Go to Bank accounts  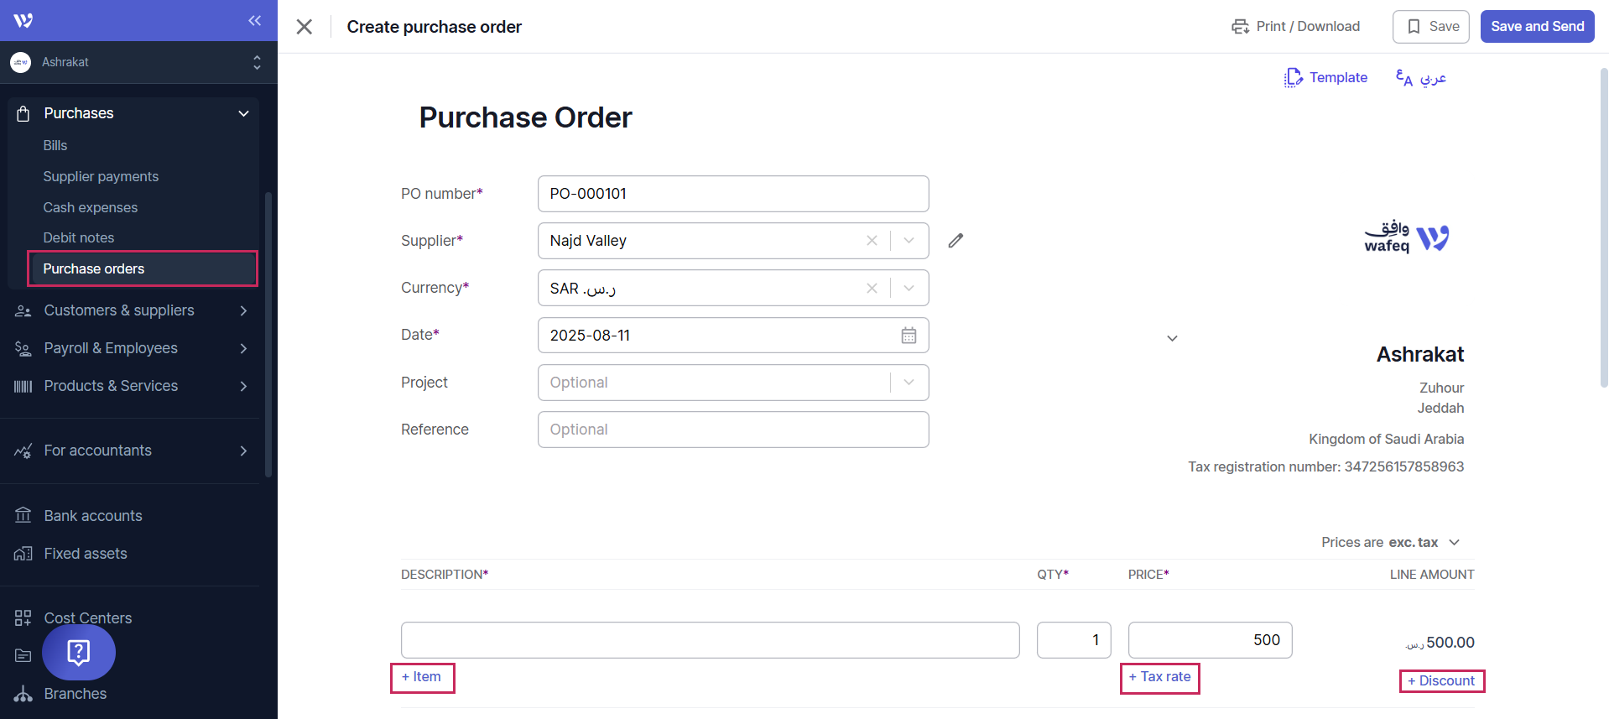click(x=93, y=516)
